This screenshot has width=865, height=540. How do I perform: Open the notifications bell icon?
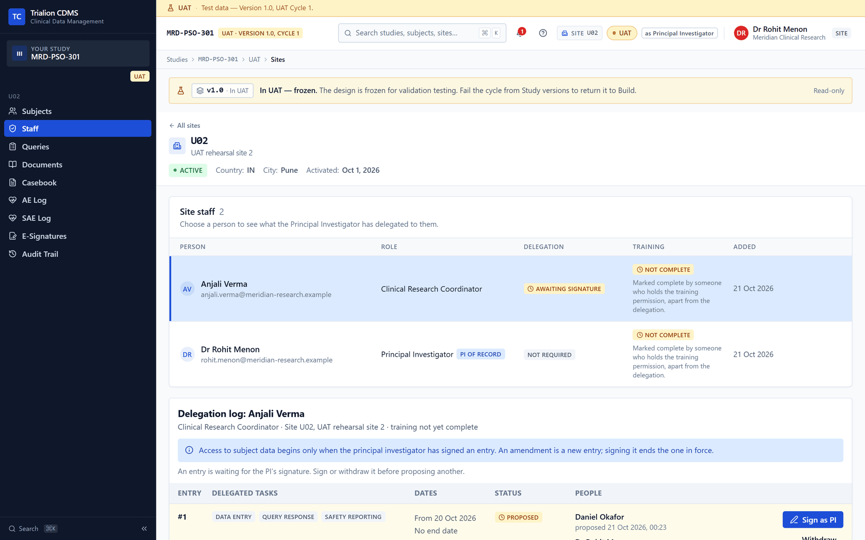coord(520,33)
